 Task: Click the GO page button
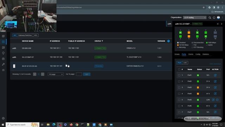point(87,74)
